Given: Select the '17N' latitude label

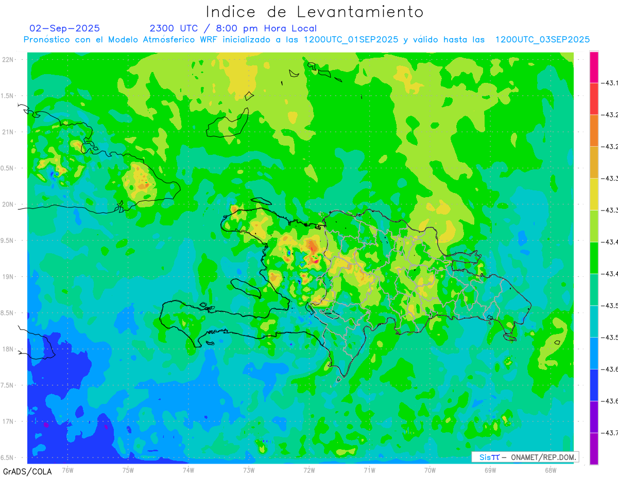Looking at the screenshot, I should (x=8, y=421).
